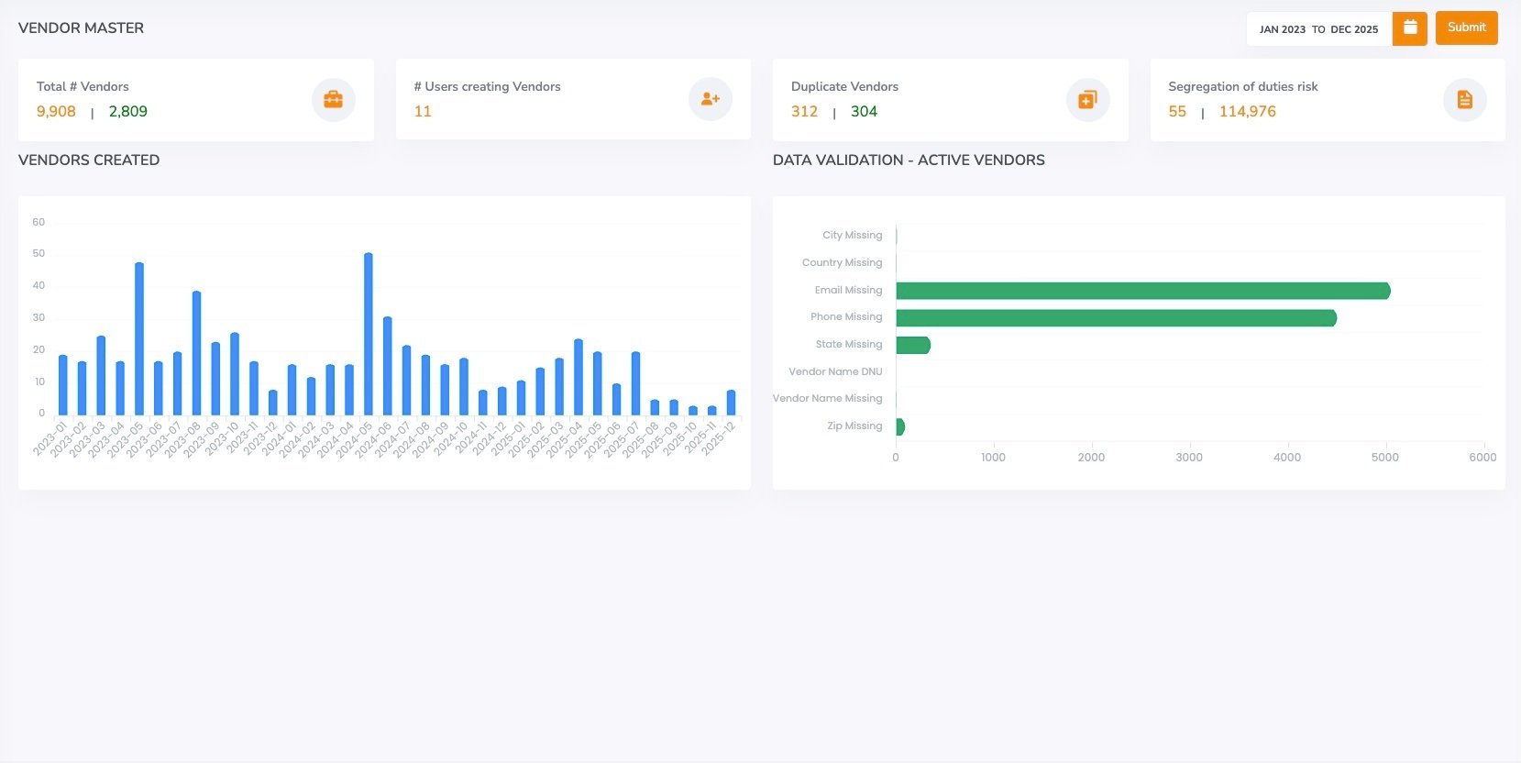
Task: Open the calendar date picker icon
Action: (1409, 28)
